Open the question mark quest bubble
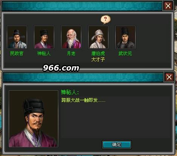This screenshot has width=177, height=156. (x=105, y=20)
